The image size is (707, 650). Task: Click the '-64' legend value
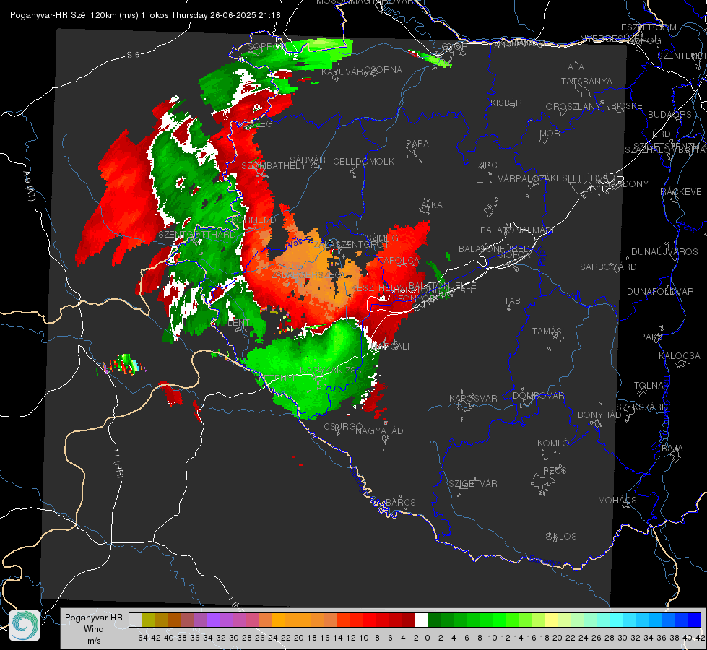pyautogui.click(x=140, y=638)
